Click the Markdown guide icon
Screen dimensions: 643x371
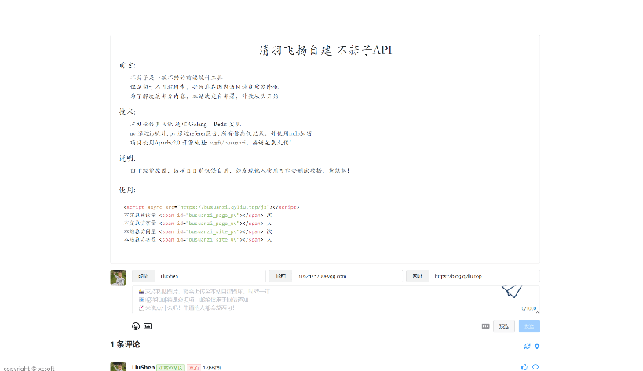486,326
